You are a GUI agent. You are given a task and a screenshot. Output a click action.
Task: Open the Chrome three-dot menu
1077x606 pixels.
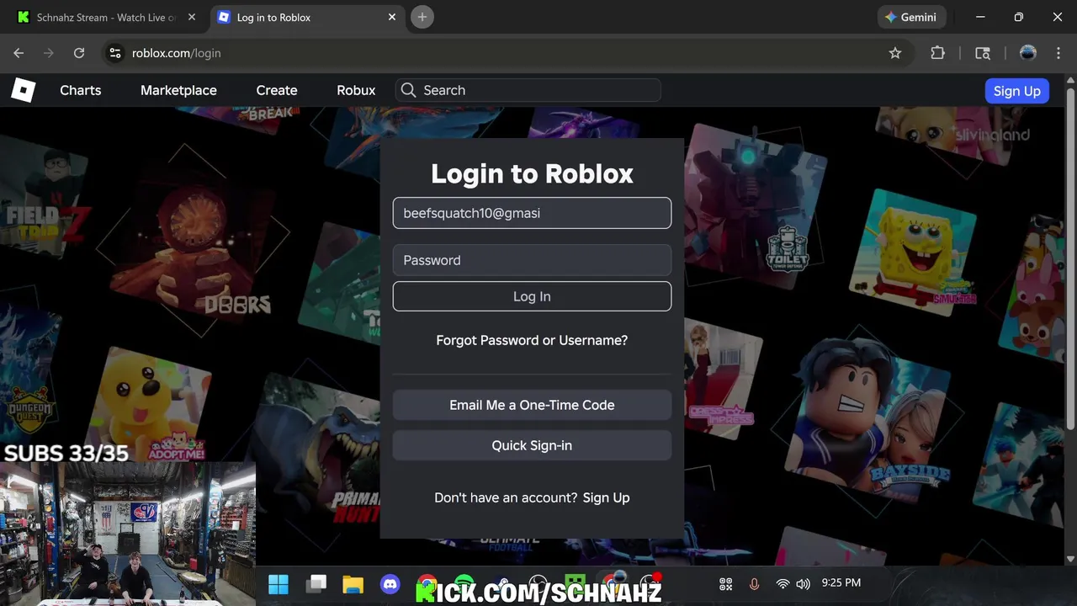(1058, 53)
